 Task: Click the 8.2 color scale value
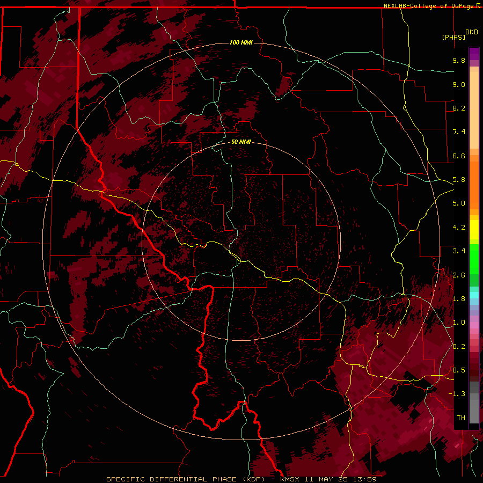459,108
